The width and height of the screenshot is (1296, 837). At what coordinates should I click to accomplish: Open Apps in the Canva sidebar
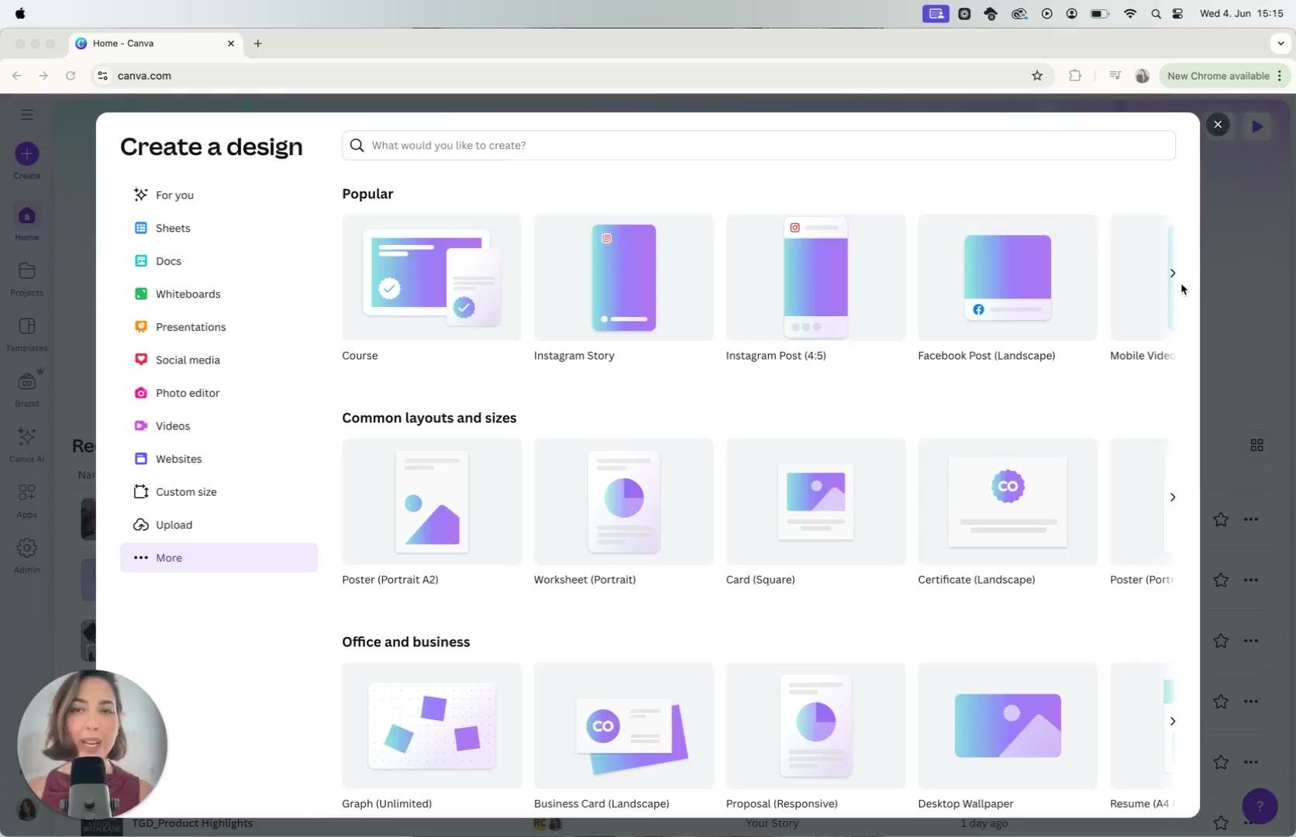27,500
